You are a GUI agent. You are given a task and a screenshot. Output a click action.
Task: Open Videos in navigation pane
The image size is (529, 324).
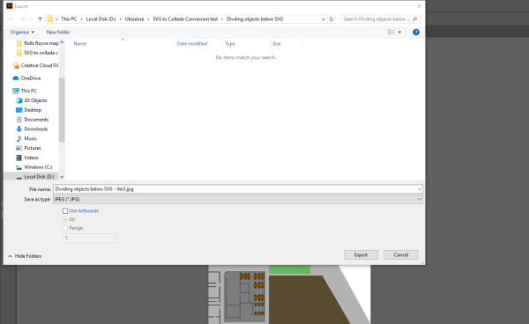coord(27,158)
